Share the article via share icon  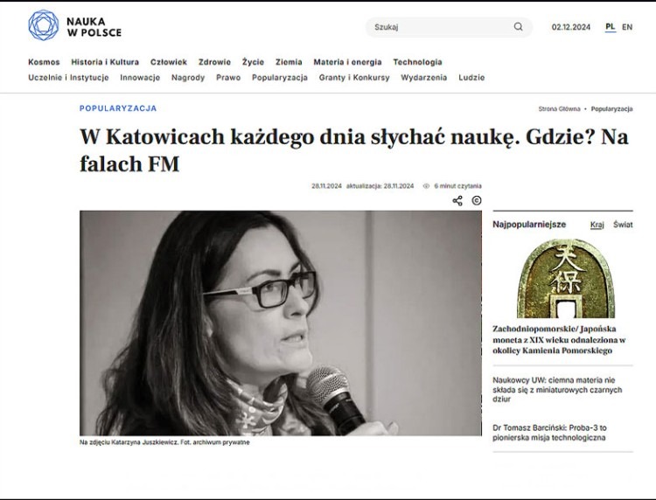coord(457,201)
